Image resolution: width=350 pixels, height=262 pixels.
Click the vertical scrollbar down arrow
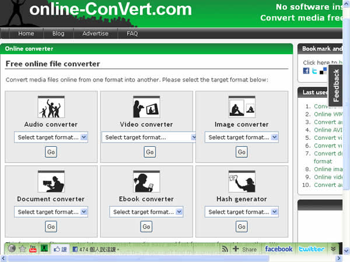coord(346,250)
